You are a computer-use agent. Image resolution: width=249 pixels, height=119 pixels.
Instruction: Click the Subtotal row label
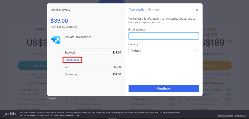point(70,52)
